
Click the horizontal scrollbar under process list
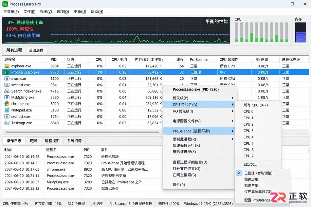(x=82, y=132)
